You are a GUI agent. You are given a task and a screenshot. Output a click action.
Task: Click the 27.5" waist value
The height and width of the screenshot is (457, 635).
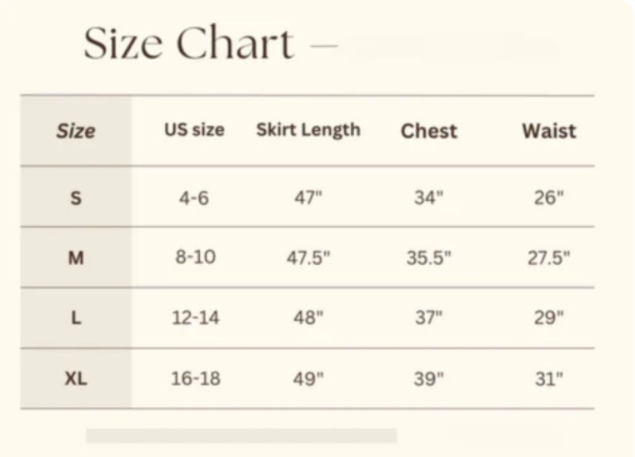pos(548,258)
